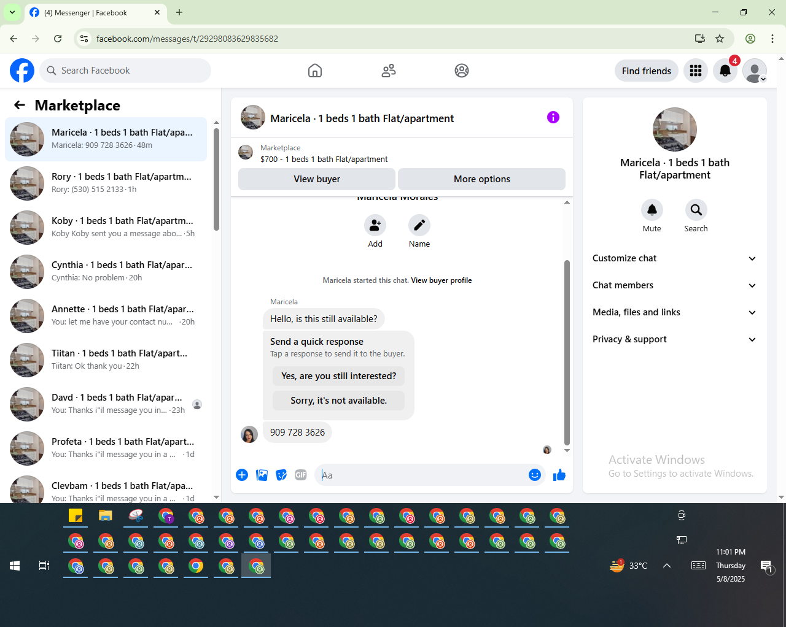Open the Cynthia conversation in the list
786x627 pixels.
[x=106, y=272]
